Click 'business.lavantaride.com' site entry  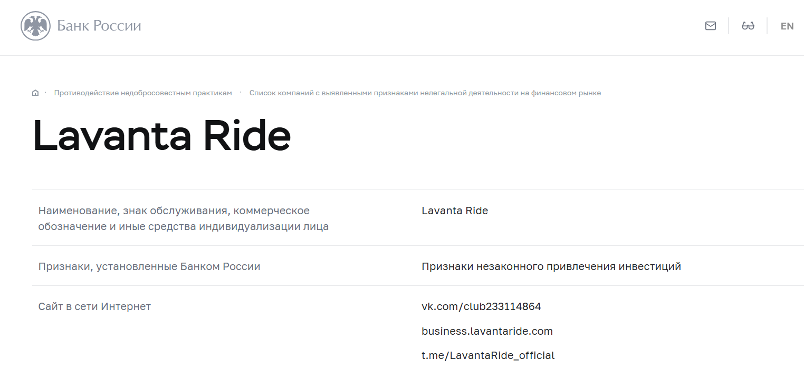tap(487, 332)
